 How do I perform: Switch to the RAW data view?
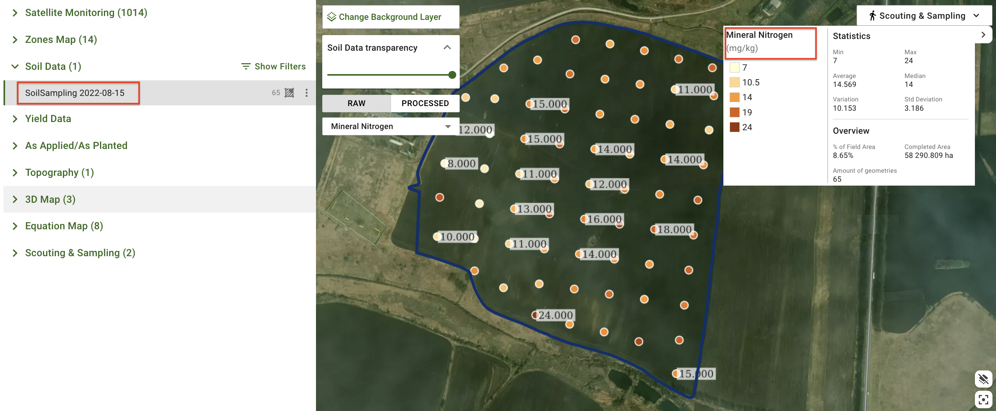[356, 103]
